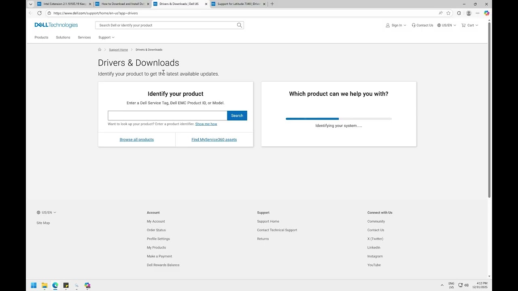
Task: Open Order Status footer link
Action: (156, 230)
